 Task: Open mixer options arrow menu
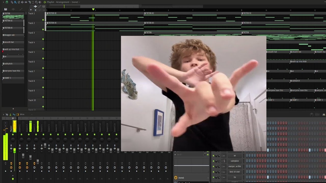3,114
